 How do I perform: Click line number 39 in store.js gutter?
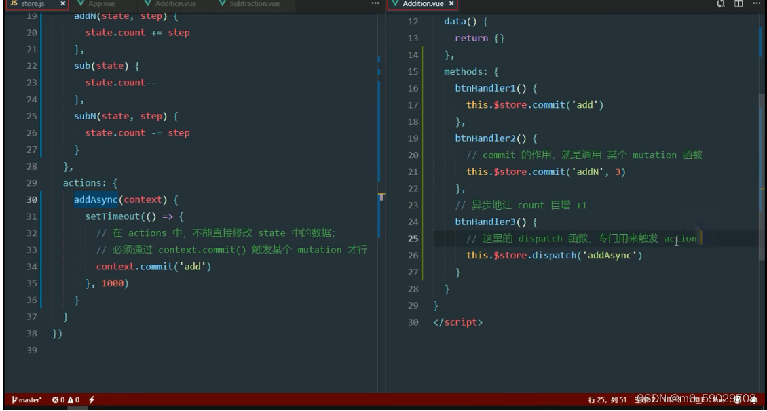tap(32, 350)
